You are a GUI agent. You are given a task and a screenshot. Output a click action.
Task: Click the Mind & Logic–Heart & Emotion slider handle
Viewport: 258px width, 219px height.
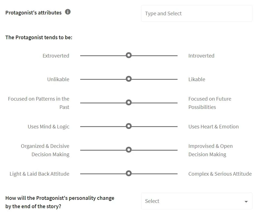pos(129,126)
